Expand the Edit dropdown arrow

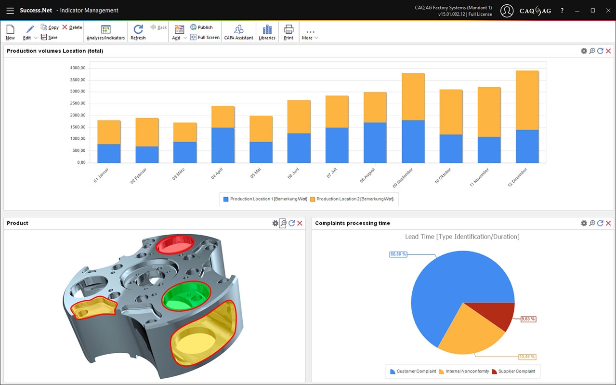pyautogui.click(x=36, y=38)
